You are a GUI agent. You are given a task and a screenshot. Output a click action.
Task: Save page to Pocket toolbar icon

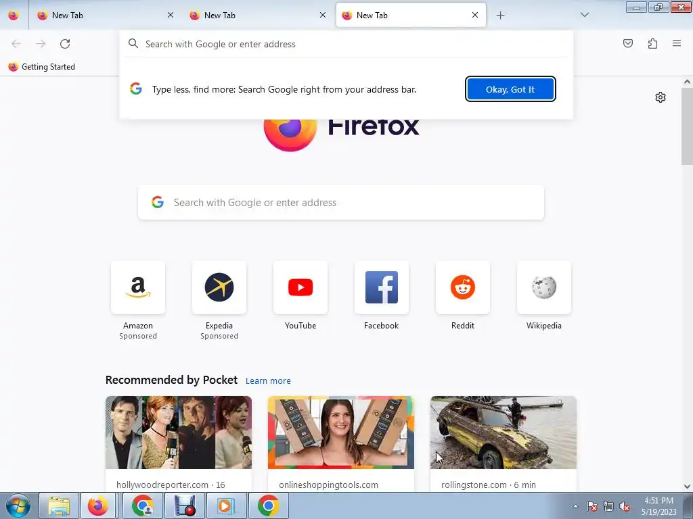click(628, 43)
